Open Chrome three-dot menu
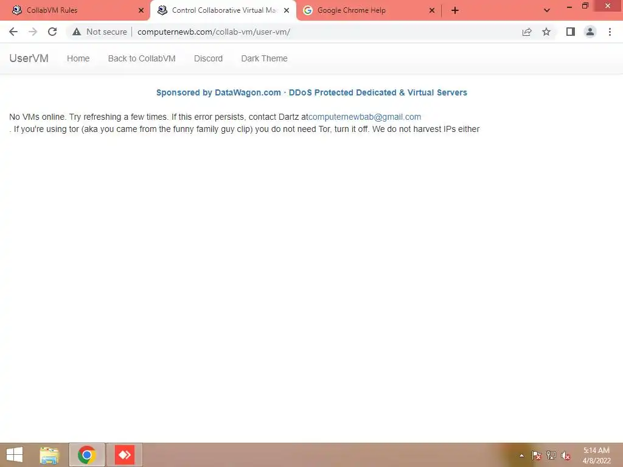 click(610, 32)
